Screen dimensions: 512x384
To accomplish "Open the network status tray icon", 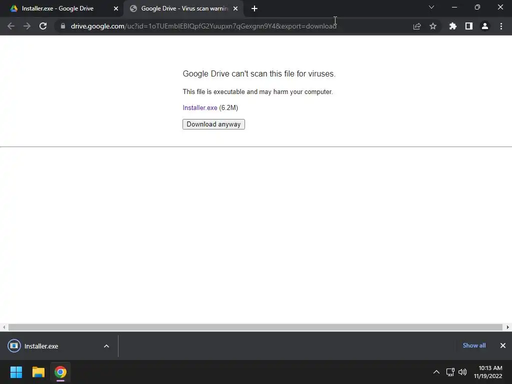I will pos(450,372).
